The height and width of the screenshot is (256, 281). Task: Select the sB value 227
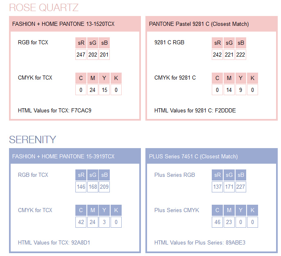pyautogui.click(x=241, y=187)
